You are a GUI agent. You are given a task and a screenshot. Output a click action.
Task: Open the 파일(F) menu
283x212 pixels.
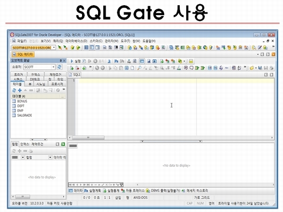[22, 41]
